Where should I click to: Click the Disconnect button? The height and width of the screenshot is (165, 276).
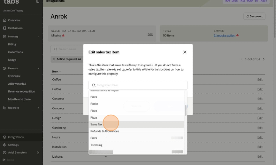[x=254, y=16]
